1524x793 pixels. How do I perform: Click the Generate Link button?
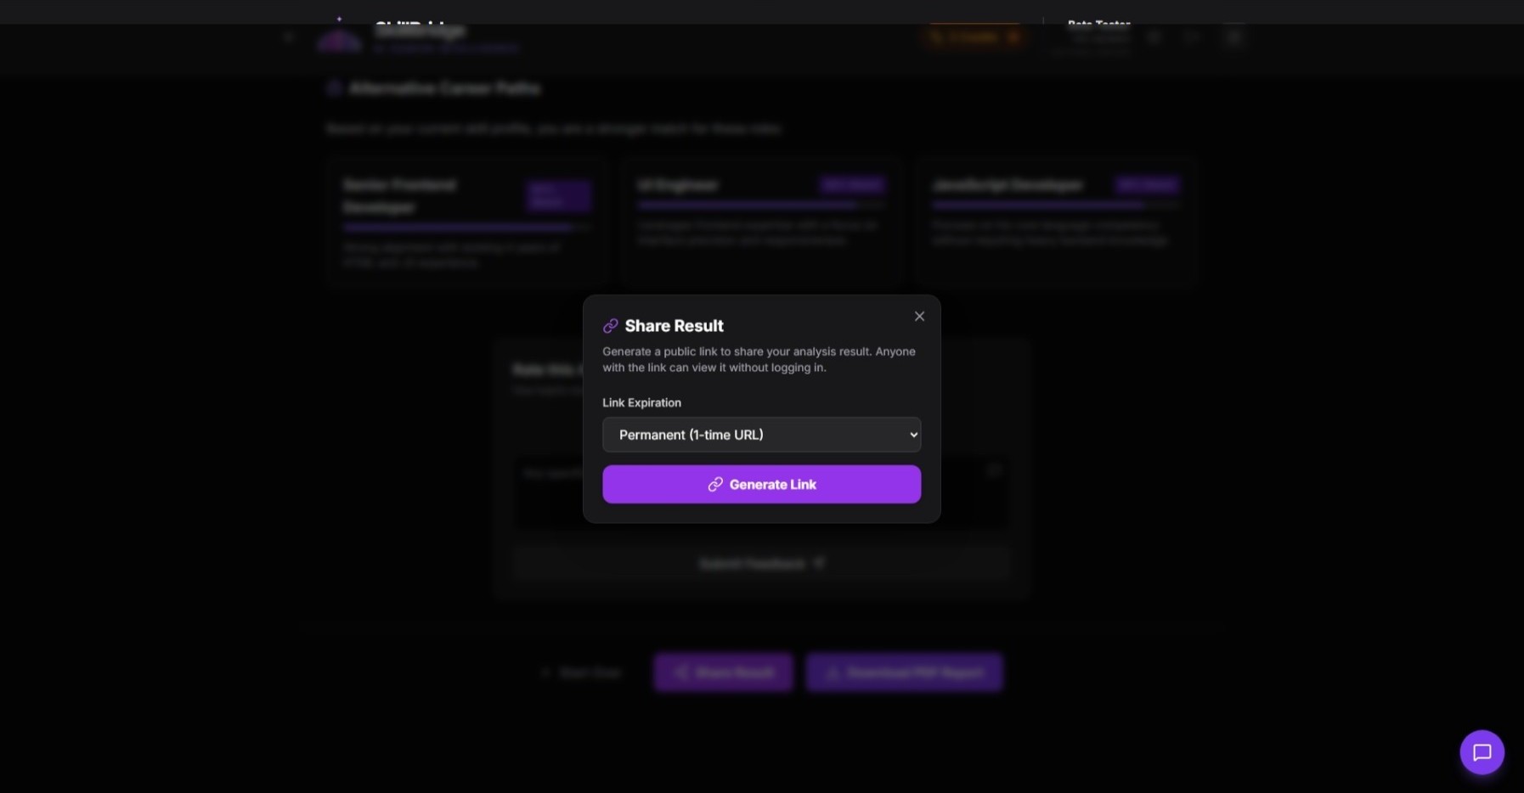click(x=761, y=484)
